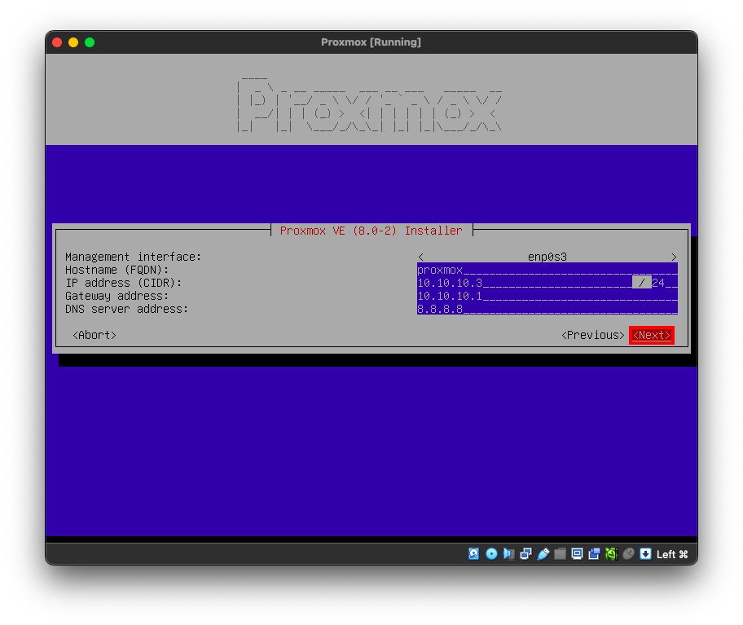The height and width of the screenshot is (625, 743).
Task: Select previous management interface with left arrow
Action: [x=420, y=257]
